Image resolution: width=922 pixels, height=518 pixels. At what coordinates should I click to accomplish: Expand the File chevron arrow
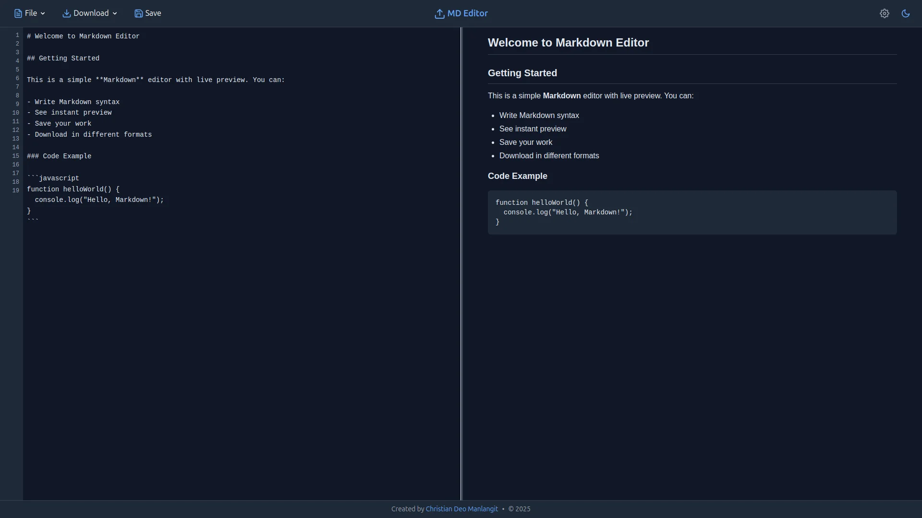pyautogui.click(x=43, y=13)
